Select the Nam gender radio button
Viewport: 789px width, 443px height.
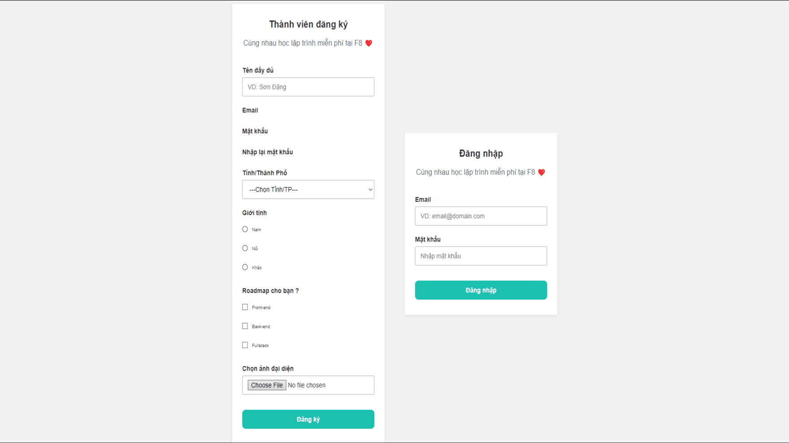pyautogui.click(x=245, y=229)
